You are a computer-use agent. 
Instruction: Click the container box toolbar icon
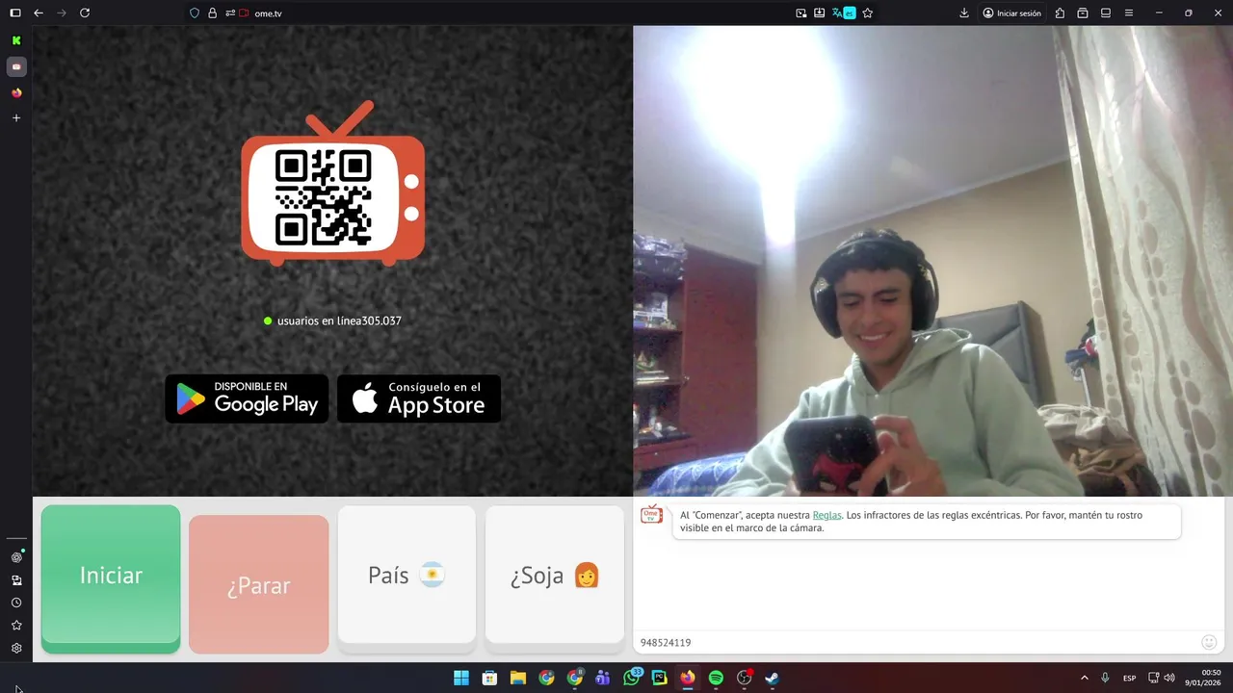click(1083, 13)
